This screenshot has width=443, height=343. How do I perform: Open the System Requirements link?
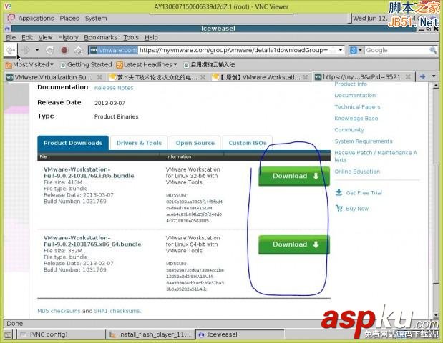[x=364, y=141]
